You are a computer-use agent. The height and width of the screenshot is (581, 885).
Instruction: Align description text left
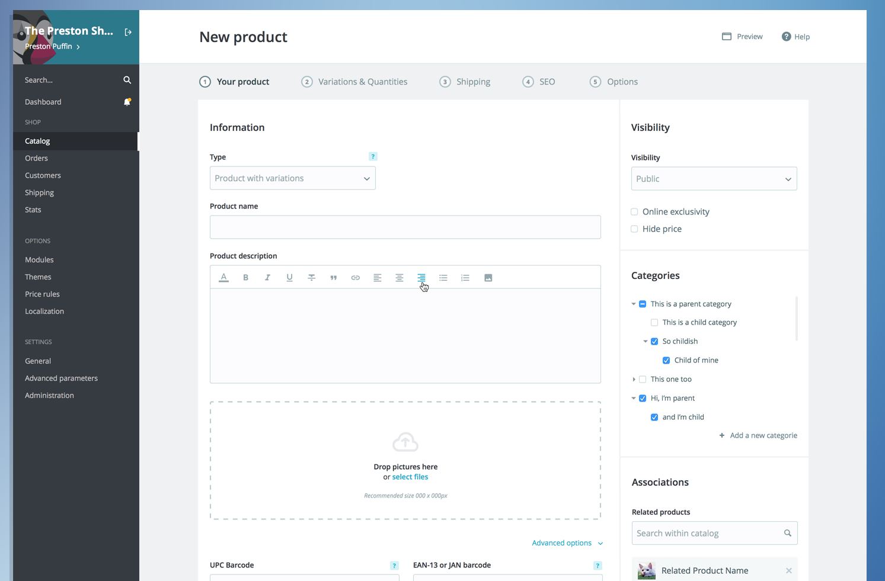pos(377,278)
